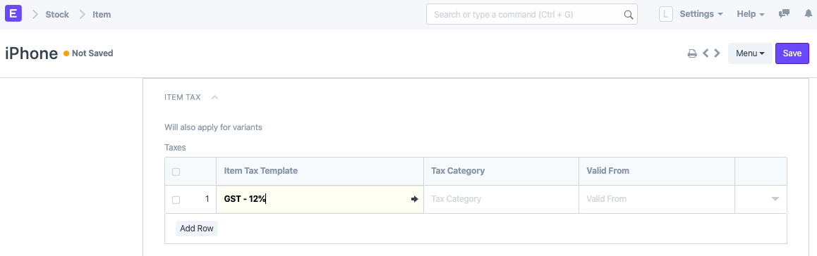Click the arrow link in GST - 12% field
This screenshot has height=256, width=817.
pos(415,199)
